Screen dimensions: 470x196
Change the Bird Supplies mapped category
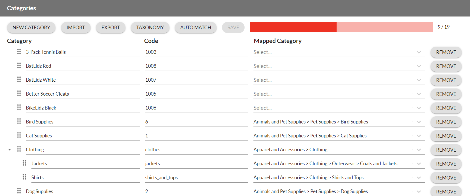coord(419,122)
